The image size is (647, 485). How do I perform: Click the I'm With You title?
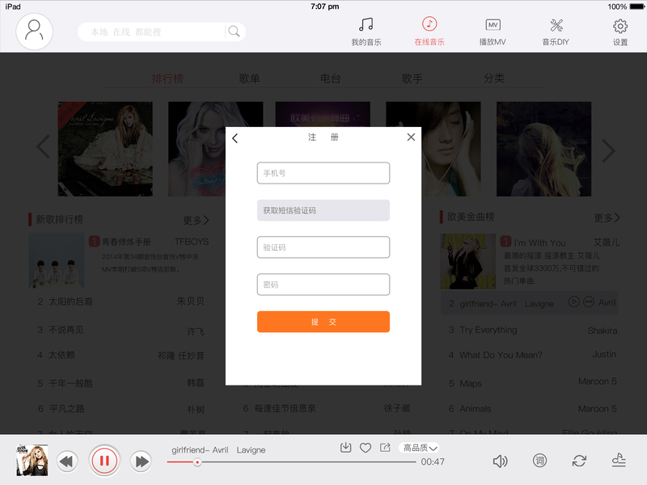(539, 242)
